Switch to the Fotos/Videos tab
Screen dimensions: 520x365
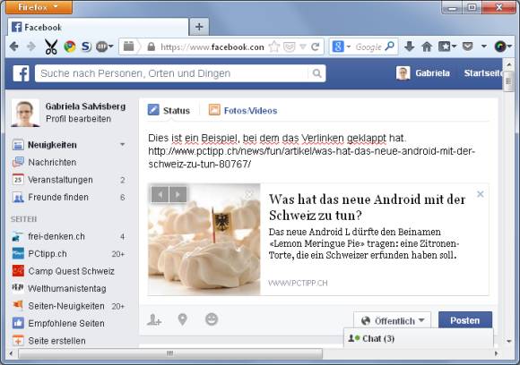coord(243,110)
